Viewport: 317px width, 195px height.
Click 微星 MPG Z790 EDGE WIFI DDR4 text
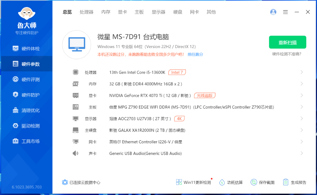pos(192,107)
